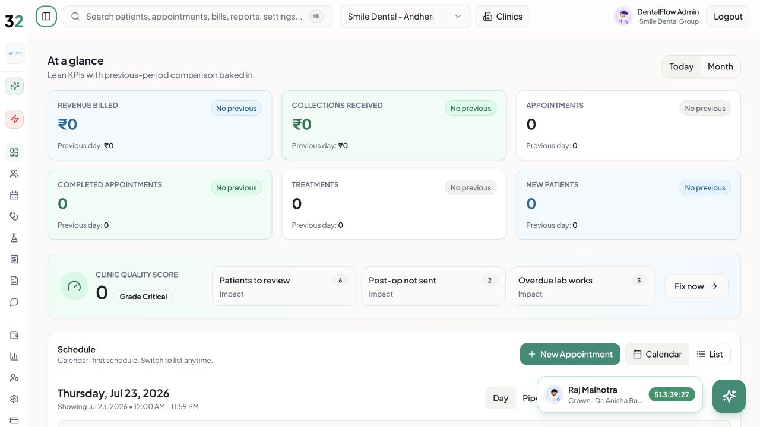Screen dimensions: 760x427
Task: Click the No previous badge on Revenue Billed
Action: 236,108
